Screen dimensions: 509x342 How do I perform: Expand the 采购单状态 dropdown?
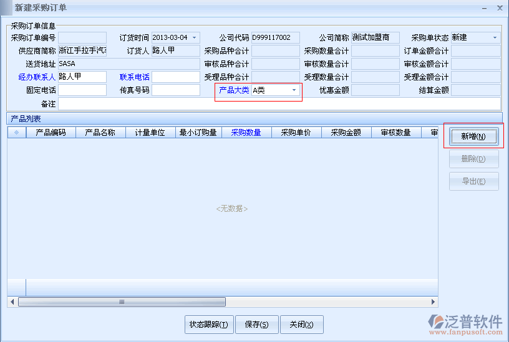[x=495, y=38]
